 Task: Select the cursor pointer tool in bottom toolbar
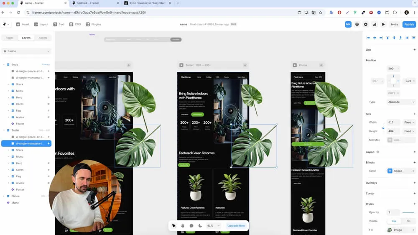[174, 226]
